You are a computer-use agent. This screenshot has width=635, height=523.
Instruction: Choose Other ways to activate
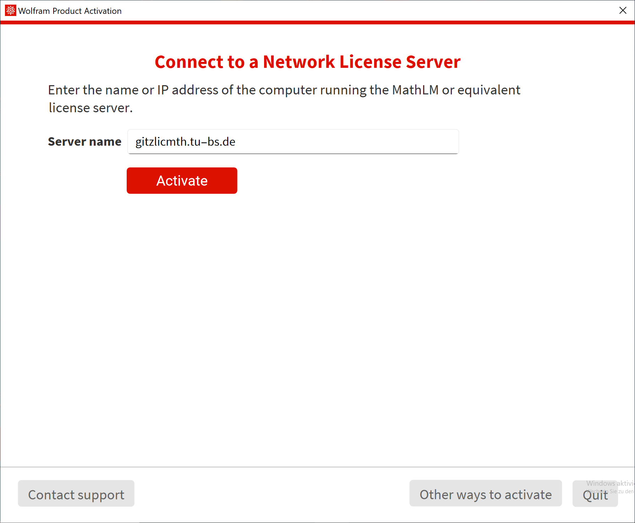pyautogui.click(x=486, y=494)
